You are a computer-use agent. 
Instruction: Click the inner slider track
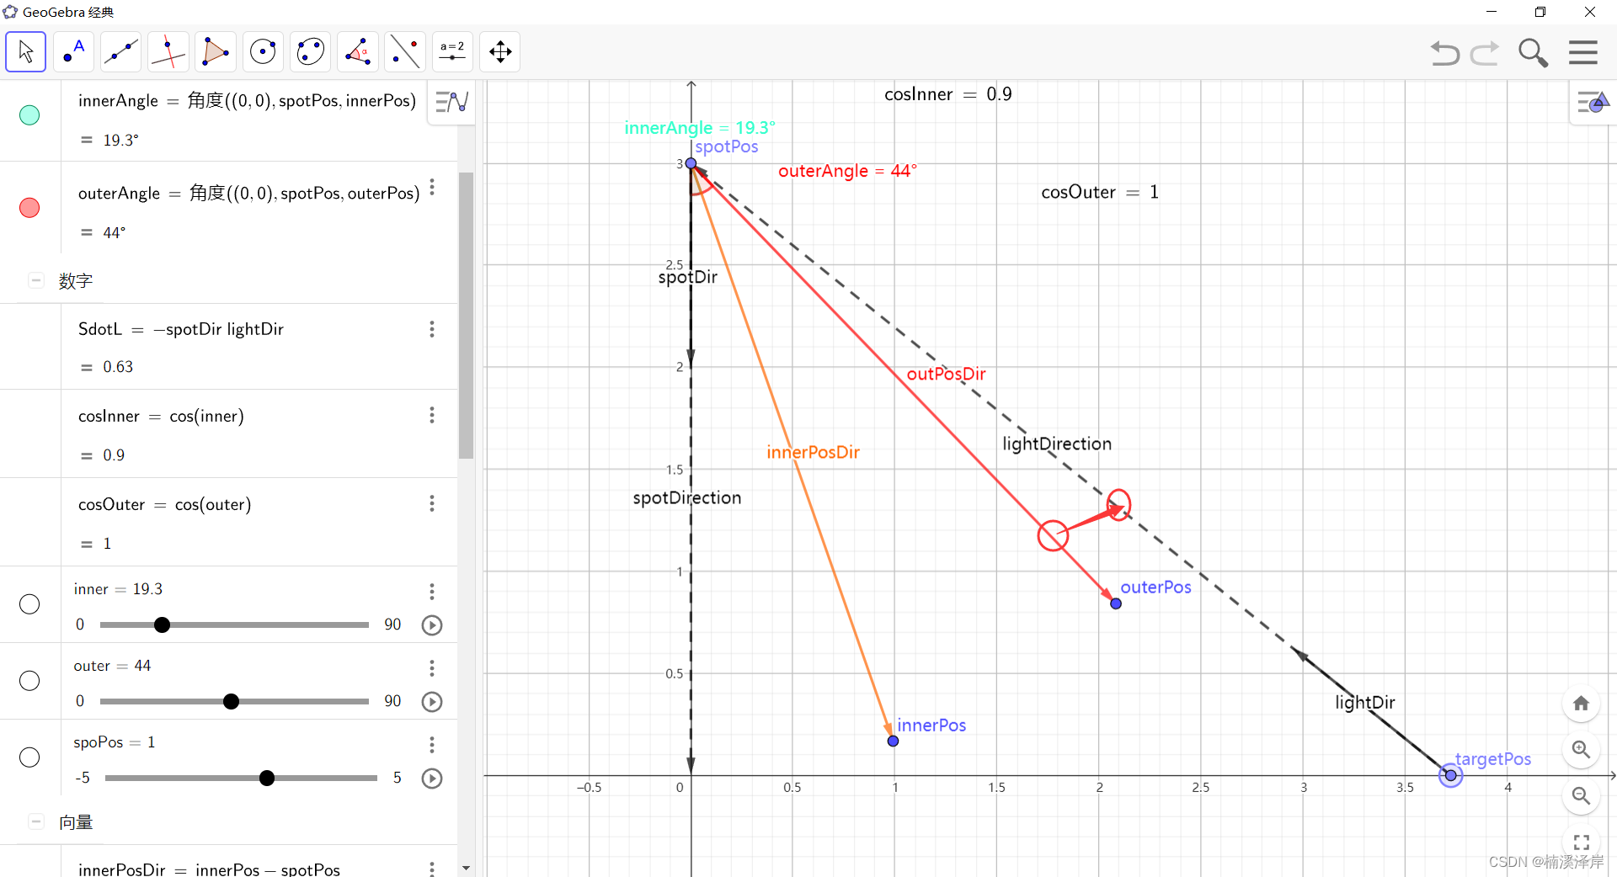(234, 625)
